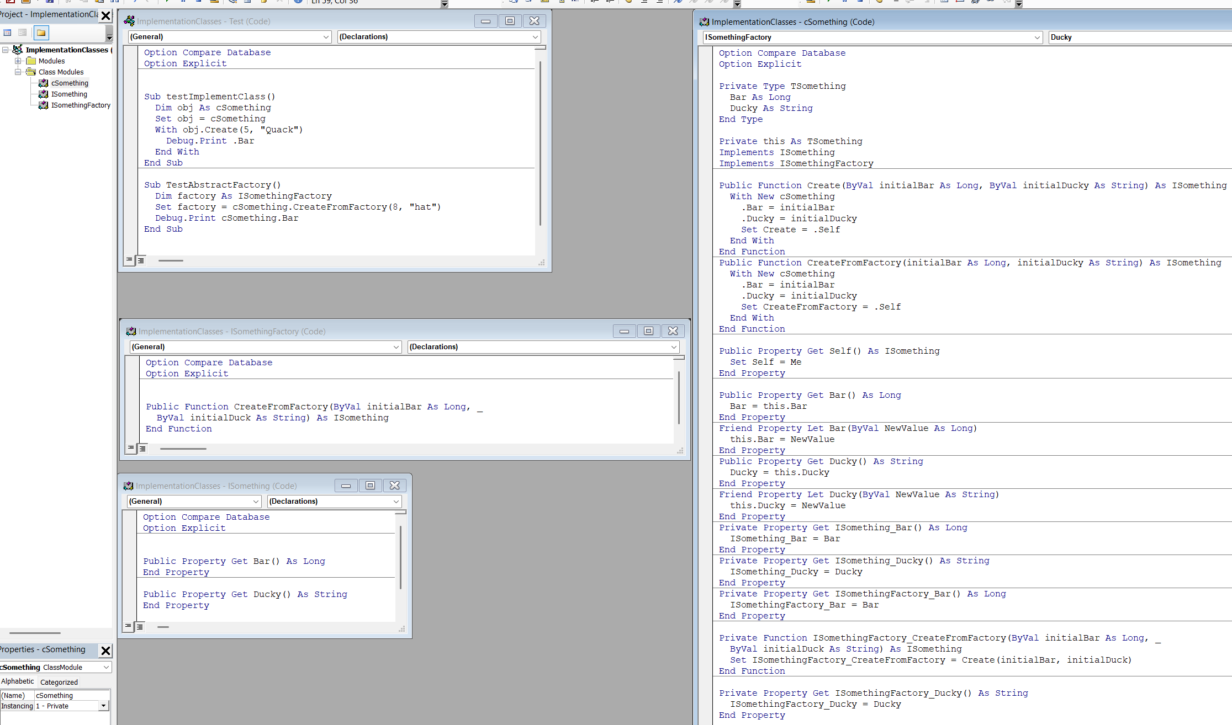
Task: Switch to the Categorized properties tab
Action: point(59,682)
